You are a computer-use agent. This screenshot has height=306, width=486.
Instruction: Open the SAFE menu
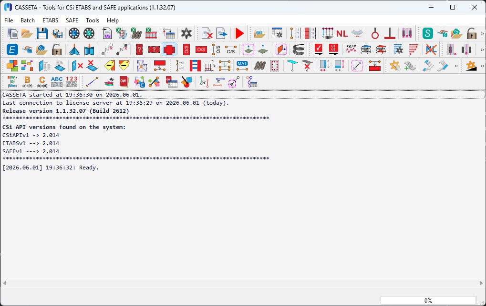click(x=72, y=20)
